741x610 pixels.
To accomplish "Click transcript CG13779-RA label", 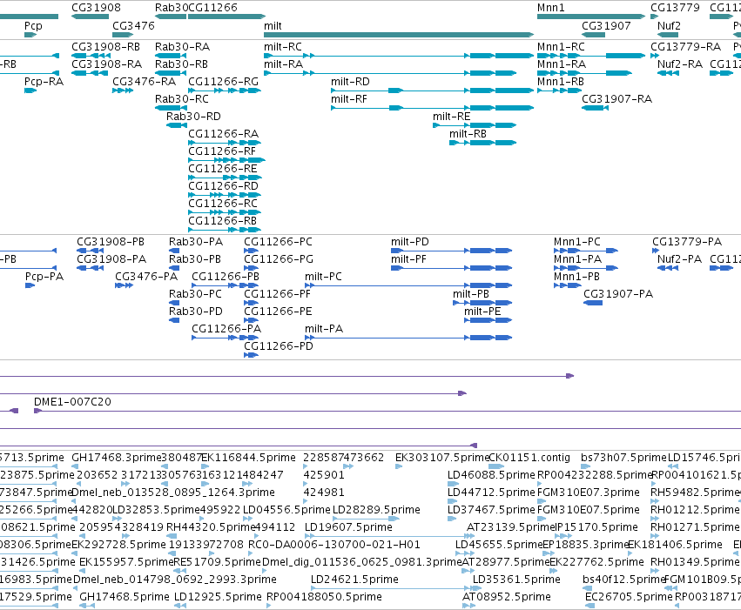I will [x=686, y=47].
